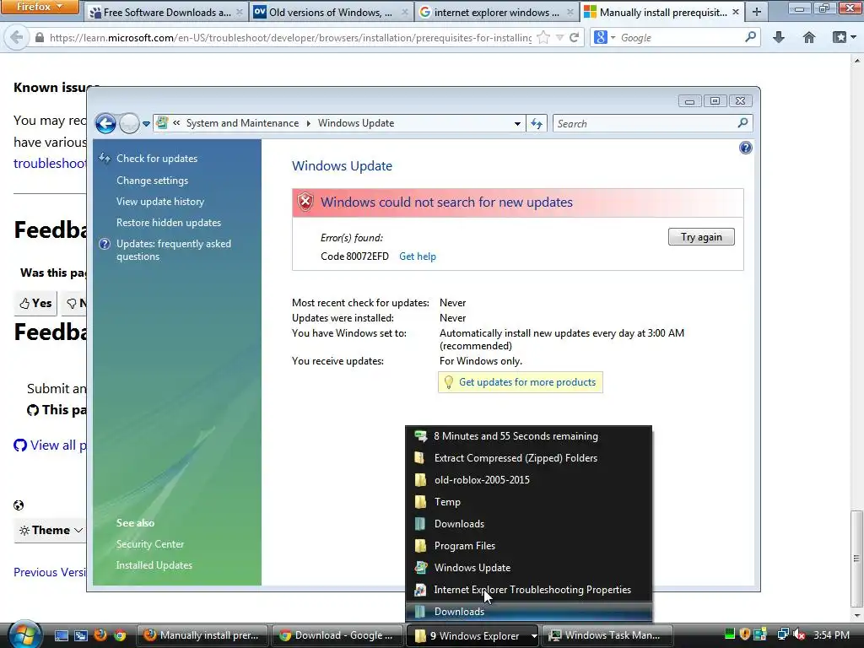Click Firefox back arrow button
The width and height of the screenshot is (864, 648).
pos(17,37)
